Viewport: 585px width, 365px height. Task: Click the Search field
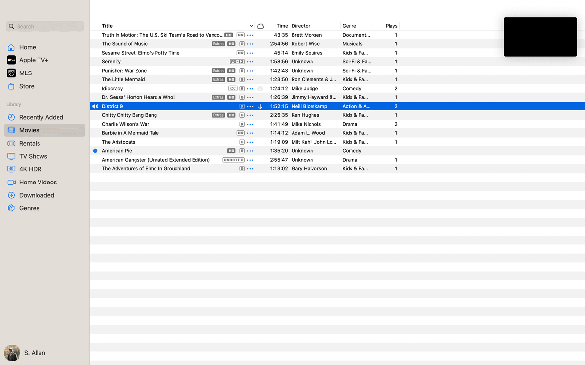coord(45,26)
